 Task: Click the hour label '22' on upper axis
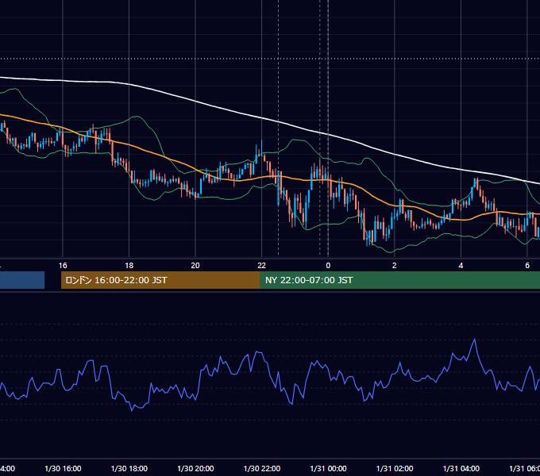(262, 265)
